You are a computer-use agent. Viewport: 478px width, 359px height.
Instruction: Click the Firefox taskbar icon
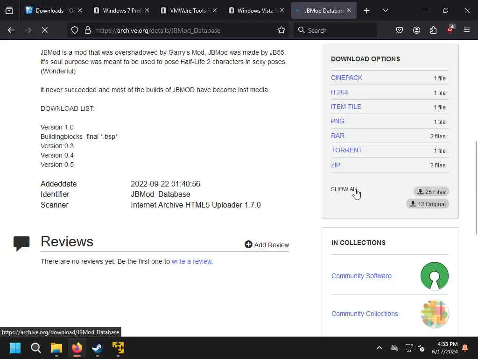[x=77, y=348]
